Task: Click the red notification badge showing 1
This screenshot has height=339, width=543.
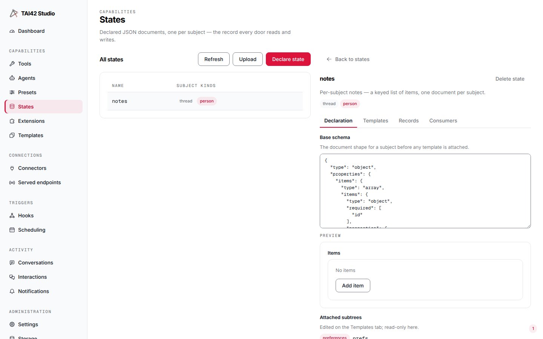Action: [x=533, y=328]
